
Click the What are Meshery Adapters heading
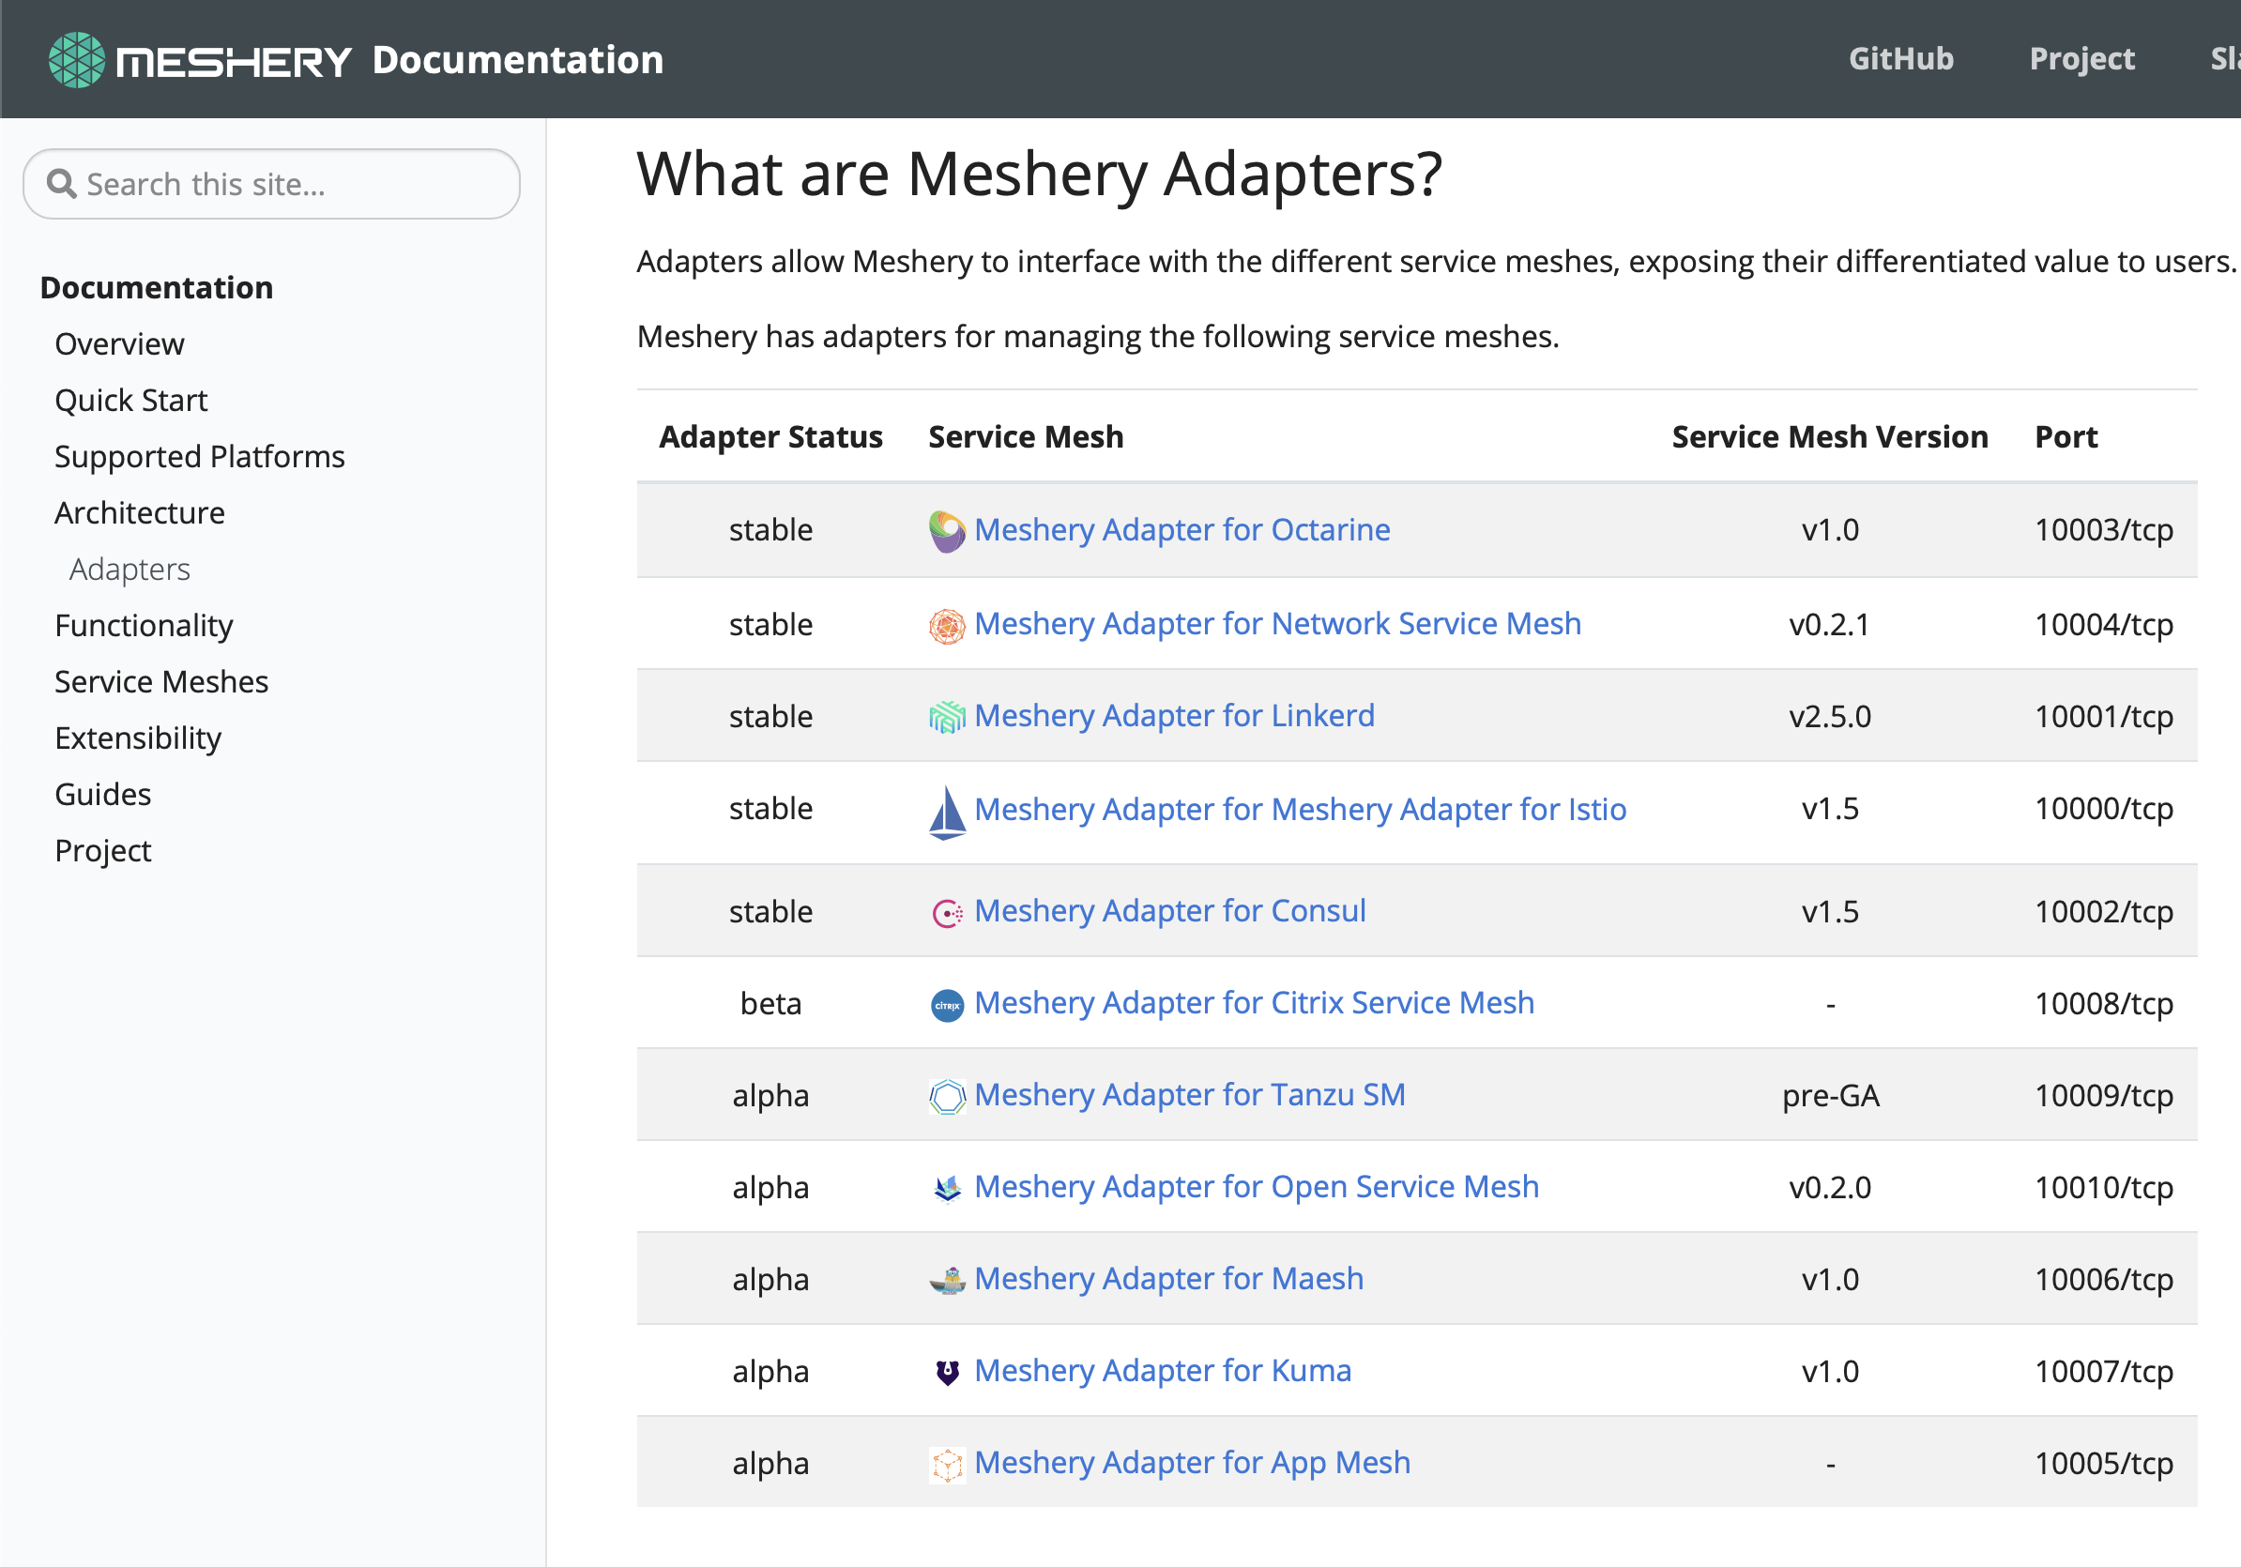(1040, 175)
